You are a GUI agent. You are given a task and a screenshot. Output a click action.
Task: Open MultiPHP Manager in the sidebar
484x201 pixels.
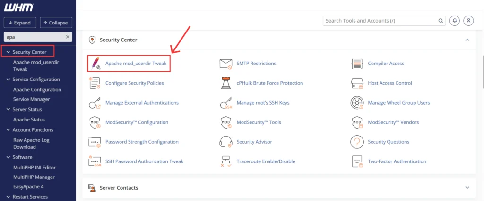tap(34, 177)
